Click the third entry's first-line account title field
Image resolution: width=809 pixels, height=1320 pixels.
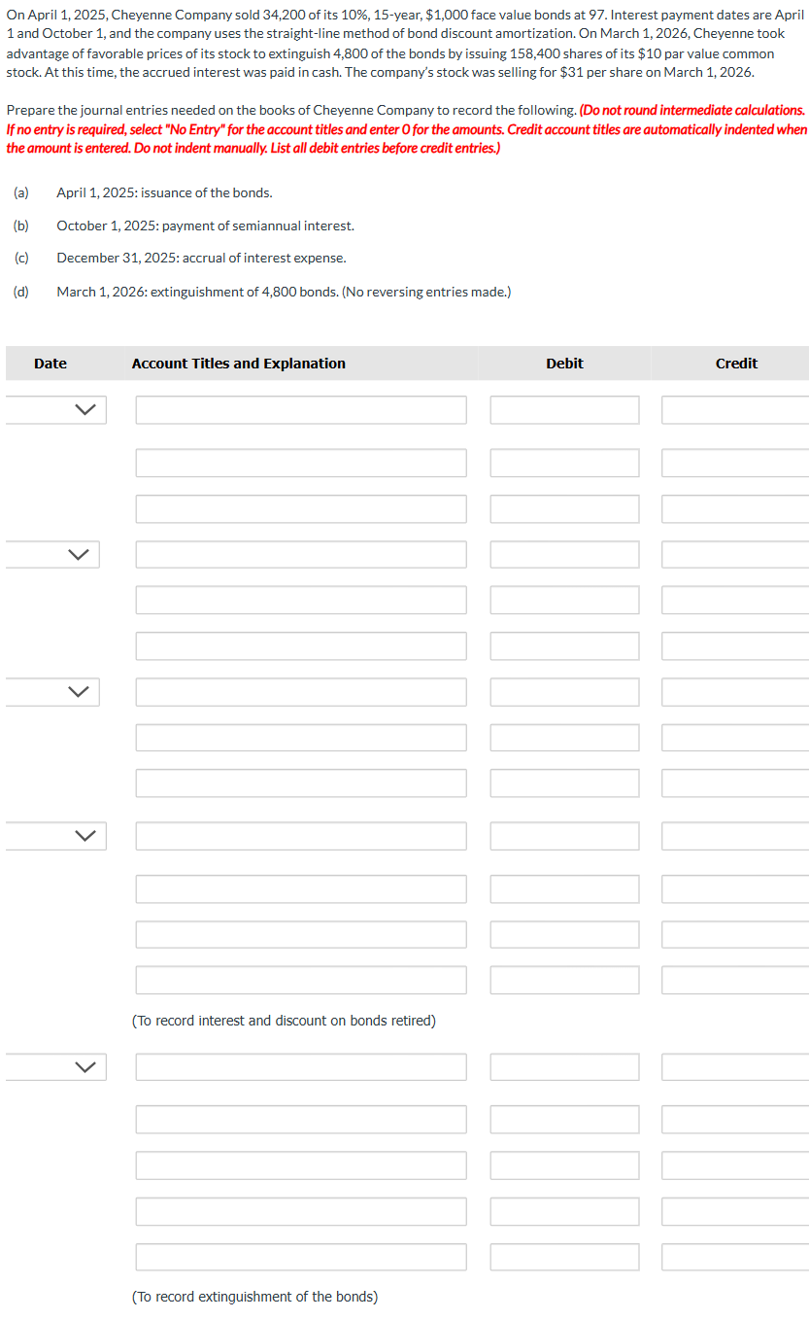coord(301,692)
